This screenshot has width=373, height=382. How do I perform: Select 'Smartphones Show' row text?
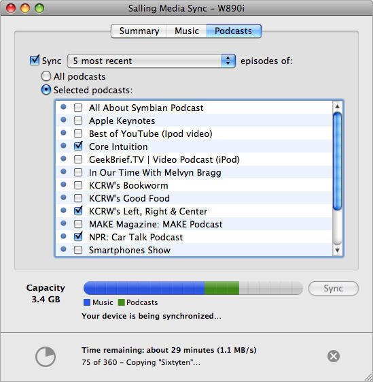click(130, 250)
